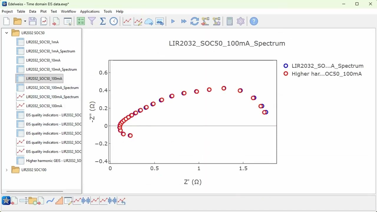377x212 pixels.
Task: Open project folder icon
Action: 17,21
